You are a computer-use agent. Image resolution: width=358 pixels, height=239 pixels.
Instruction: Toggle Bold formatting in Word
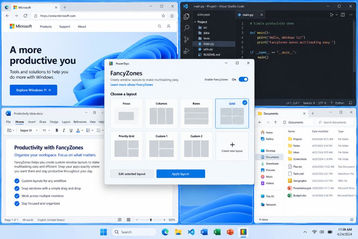tap(57, 130)
